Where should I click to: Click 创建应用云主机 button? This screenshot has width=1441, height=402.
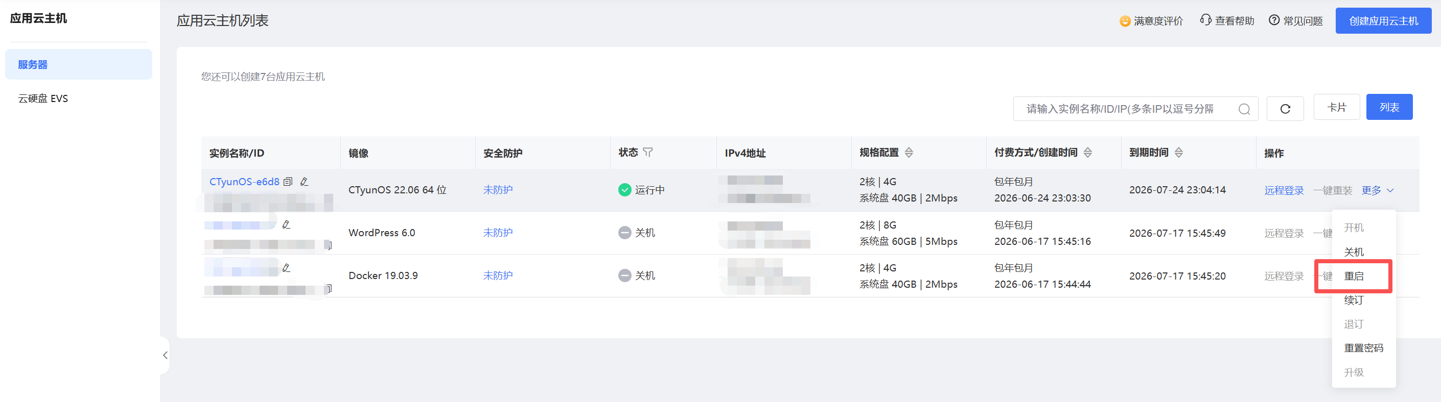point(1383,21)
